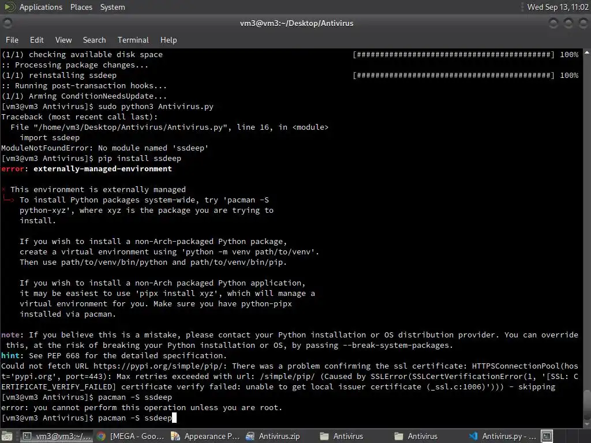Click the scrollbar down arrow in the terminal

587,423
